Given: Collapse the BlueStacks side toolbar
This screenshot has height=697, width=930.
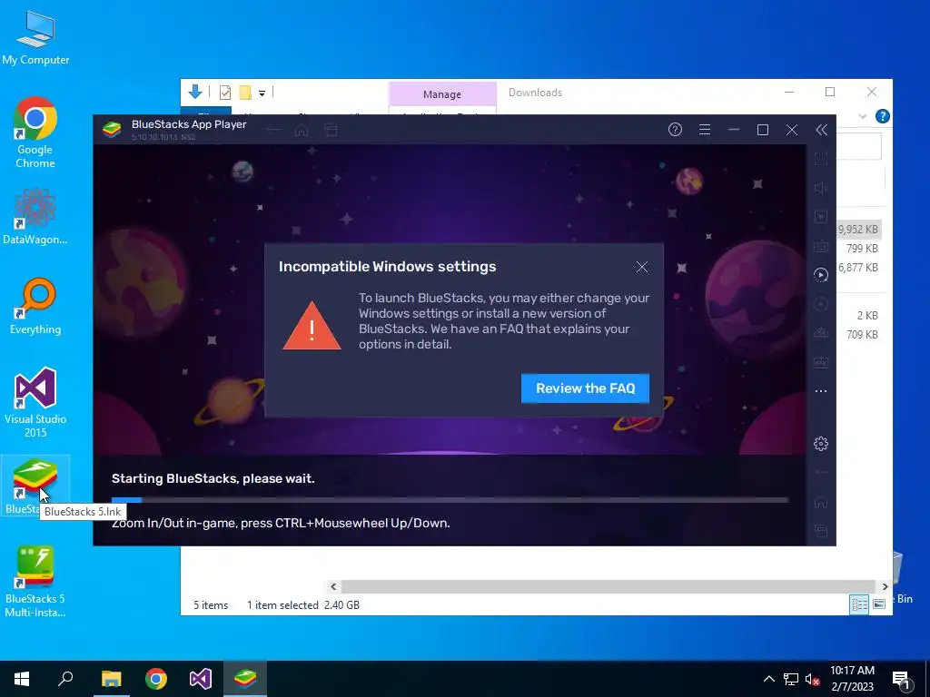Looking at the screenshot, I should click(x=821, y=130).
